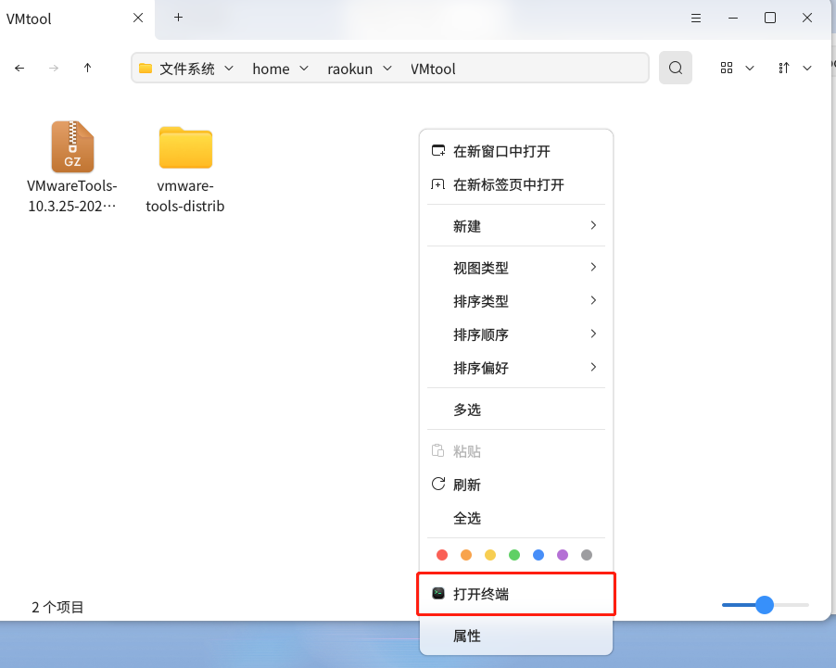The width and height of the screenshot is (836, 668).
Task: Click the refresh icon beside 刷新
Action: (x=438, y=484)
